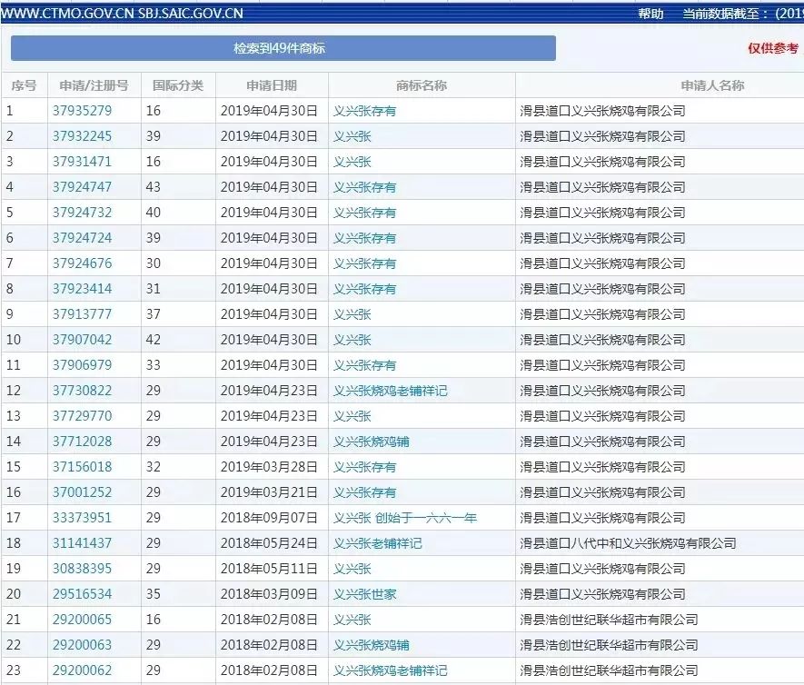
Task: Open registration number 37924747
Action: pyautogui.click(x=82, y=187)
